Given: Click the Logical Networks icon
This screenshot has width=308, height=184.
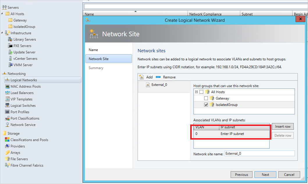Looking at the screenshot, I should pyautogui.click(x=7, y=80).
